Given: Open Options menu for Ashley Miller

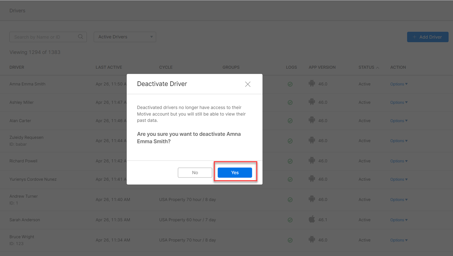Looking at the screenshot, I should point(399,103).
